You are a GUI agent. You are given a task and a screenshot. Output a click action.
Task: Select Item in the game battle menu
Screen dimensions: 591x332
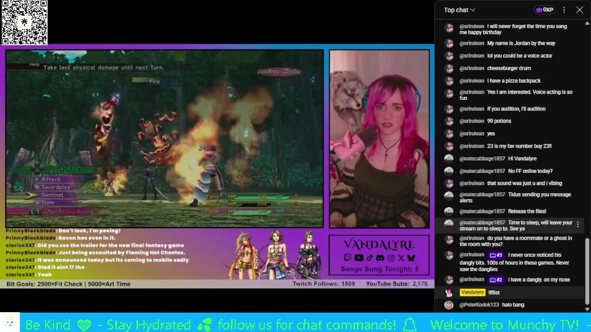coord(48,202)
